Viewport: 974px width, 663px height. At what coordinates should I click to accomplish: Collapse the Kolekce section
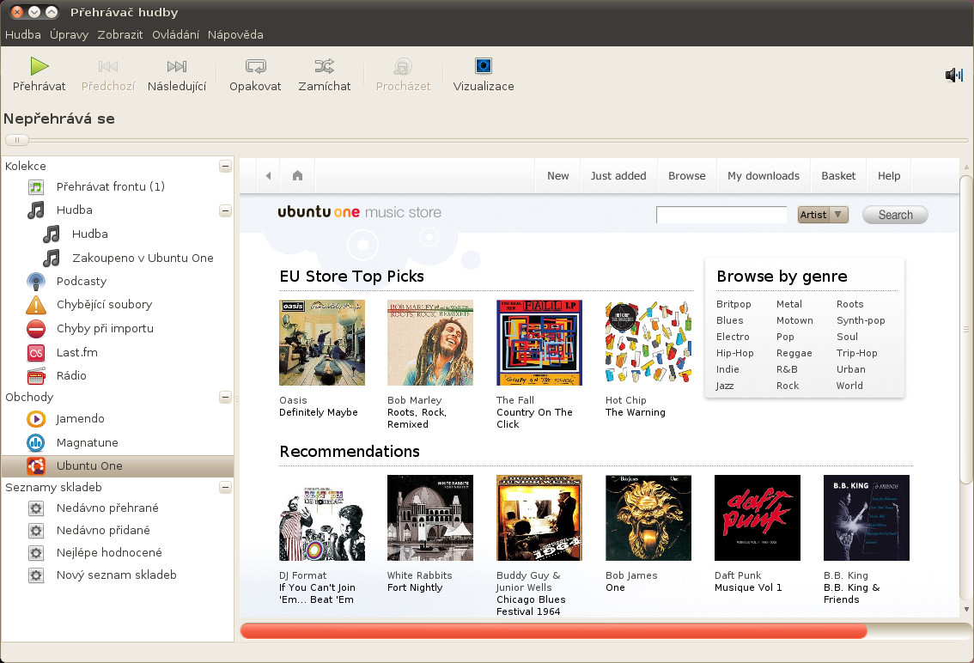tap(226, 166)
